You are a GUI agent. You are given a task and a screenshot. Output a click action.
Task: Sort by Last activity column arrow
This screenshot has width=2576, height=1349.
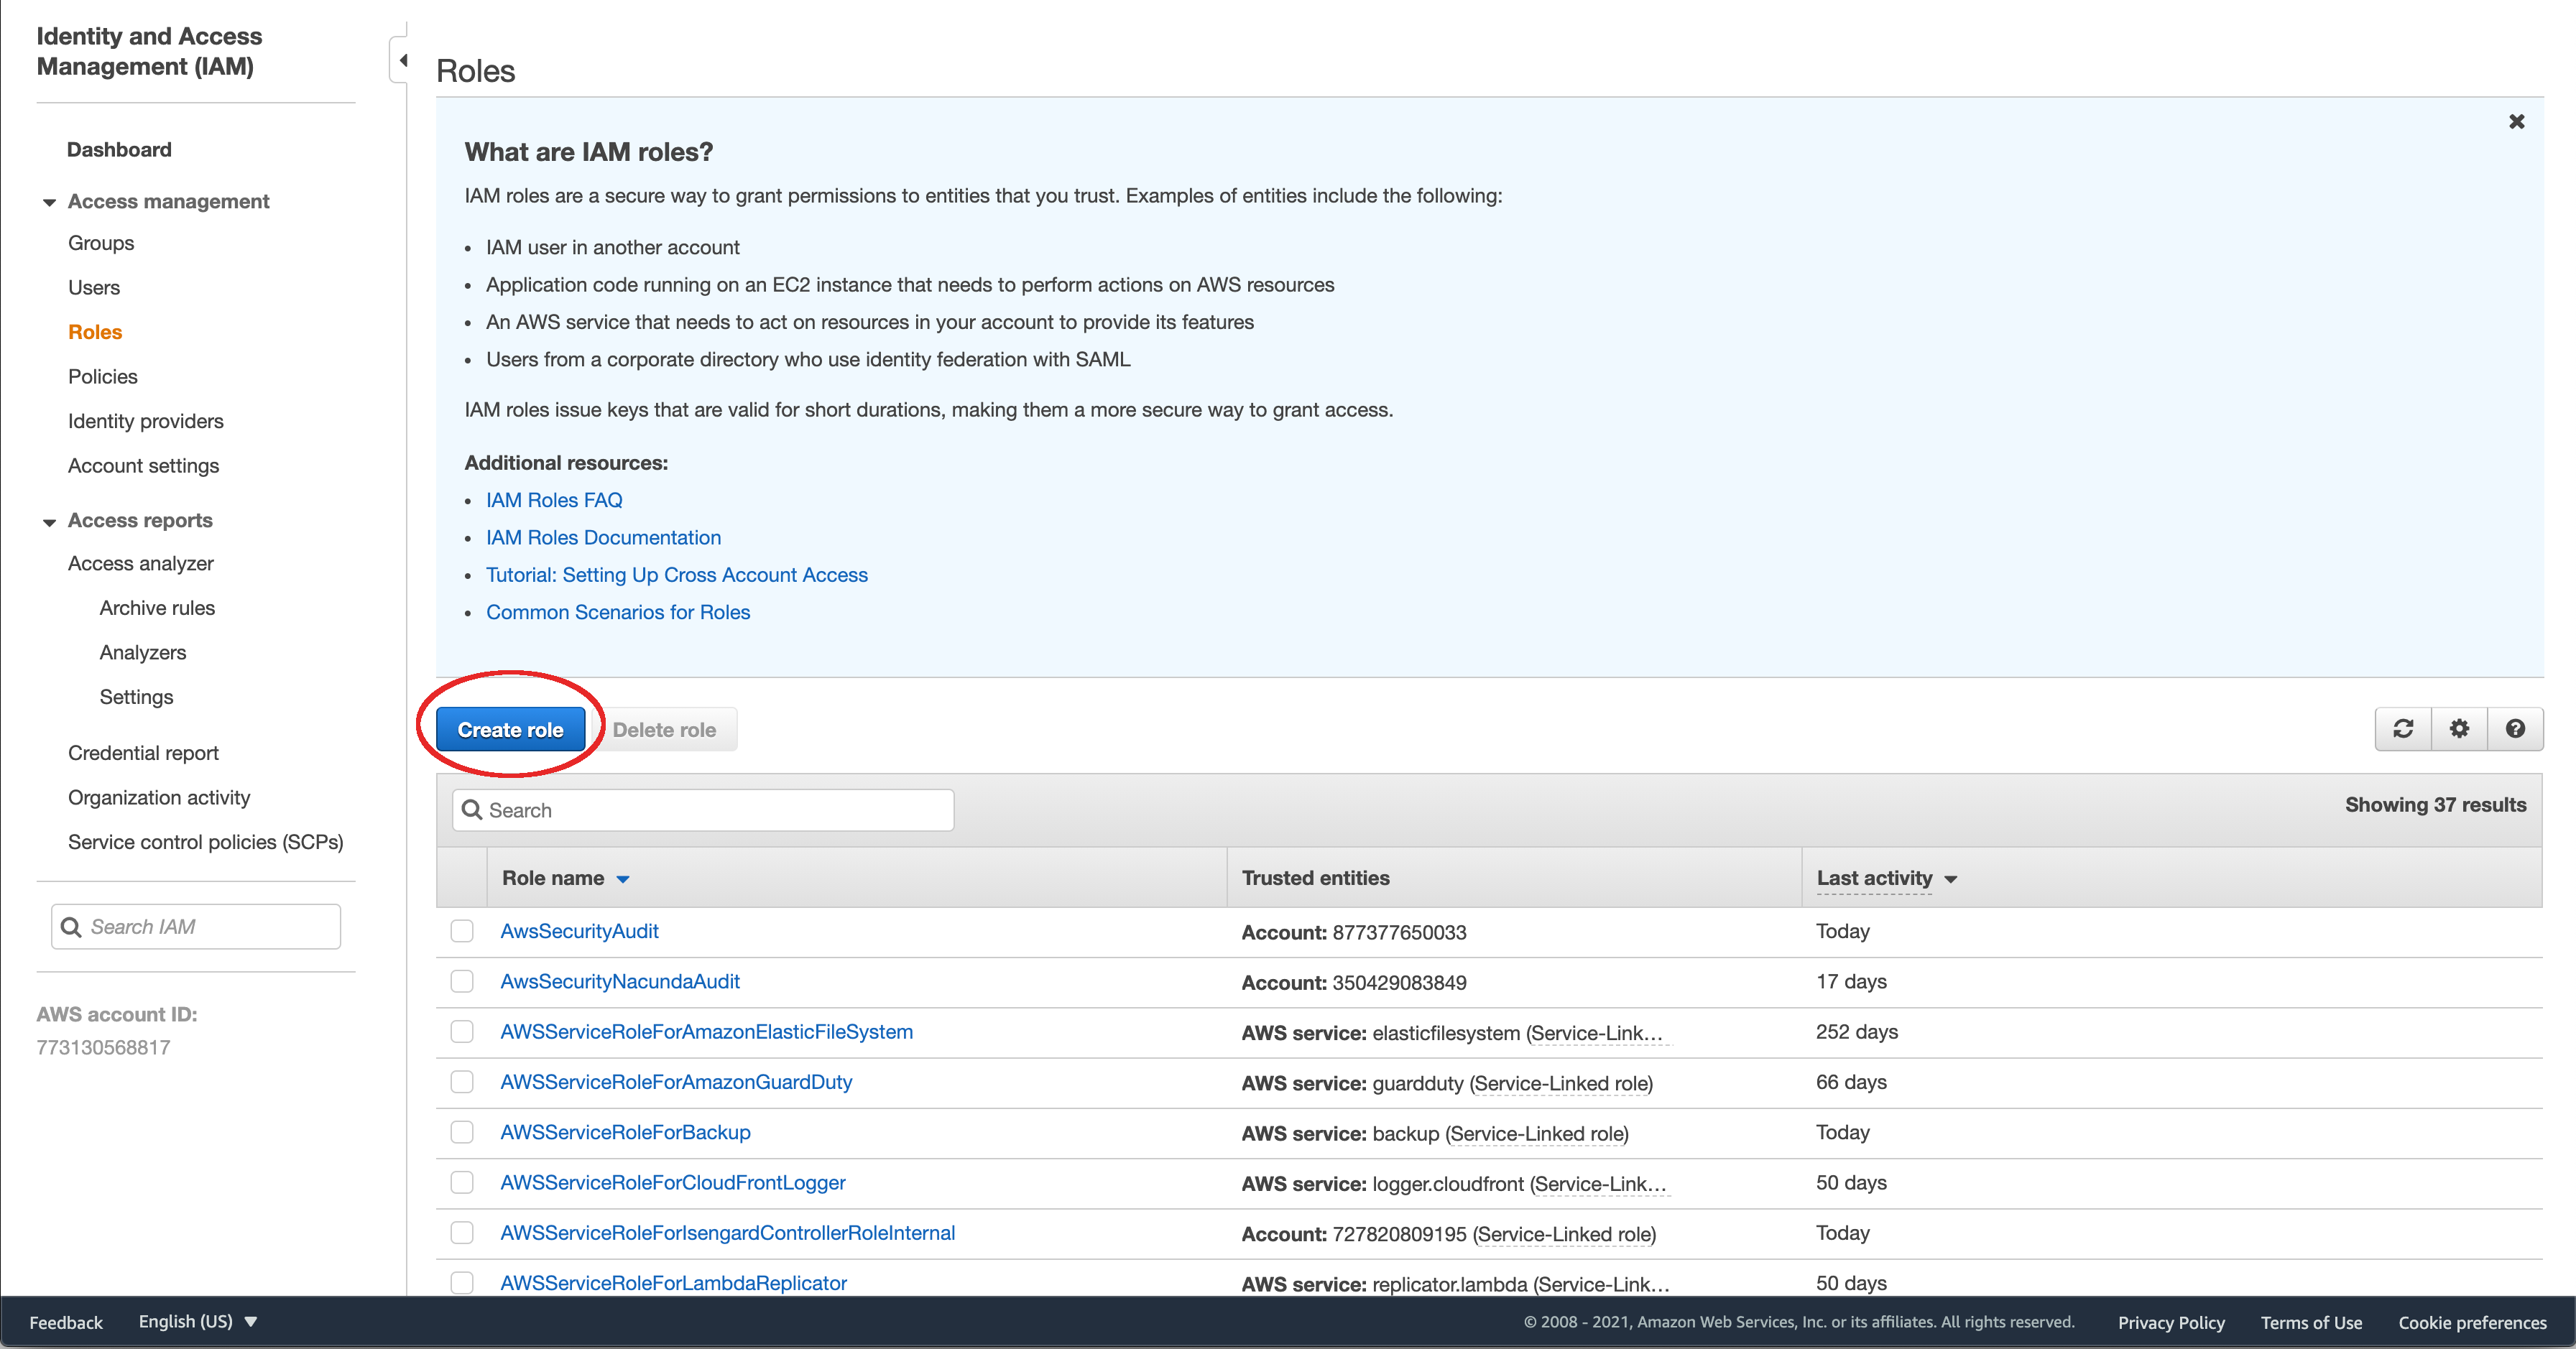point(1950,879)
